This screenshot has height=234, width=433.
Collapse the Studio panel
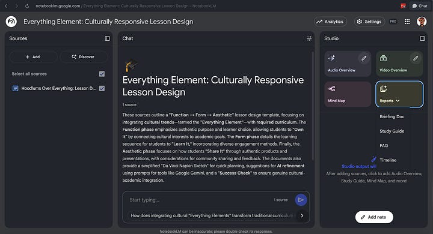(x=422, y=38)
